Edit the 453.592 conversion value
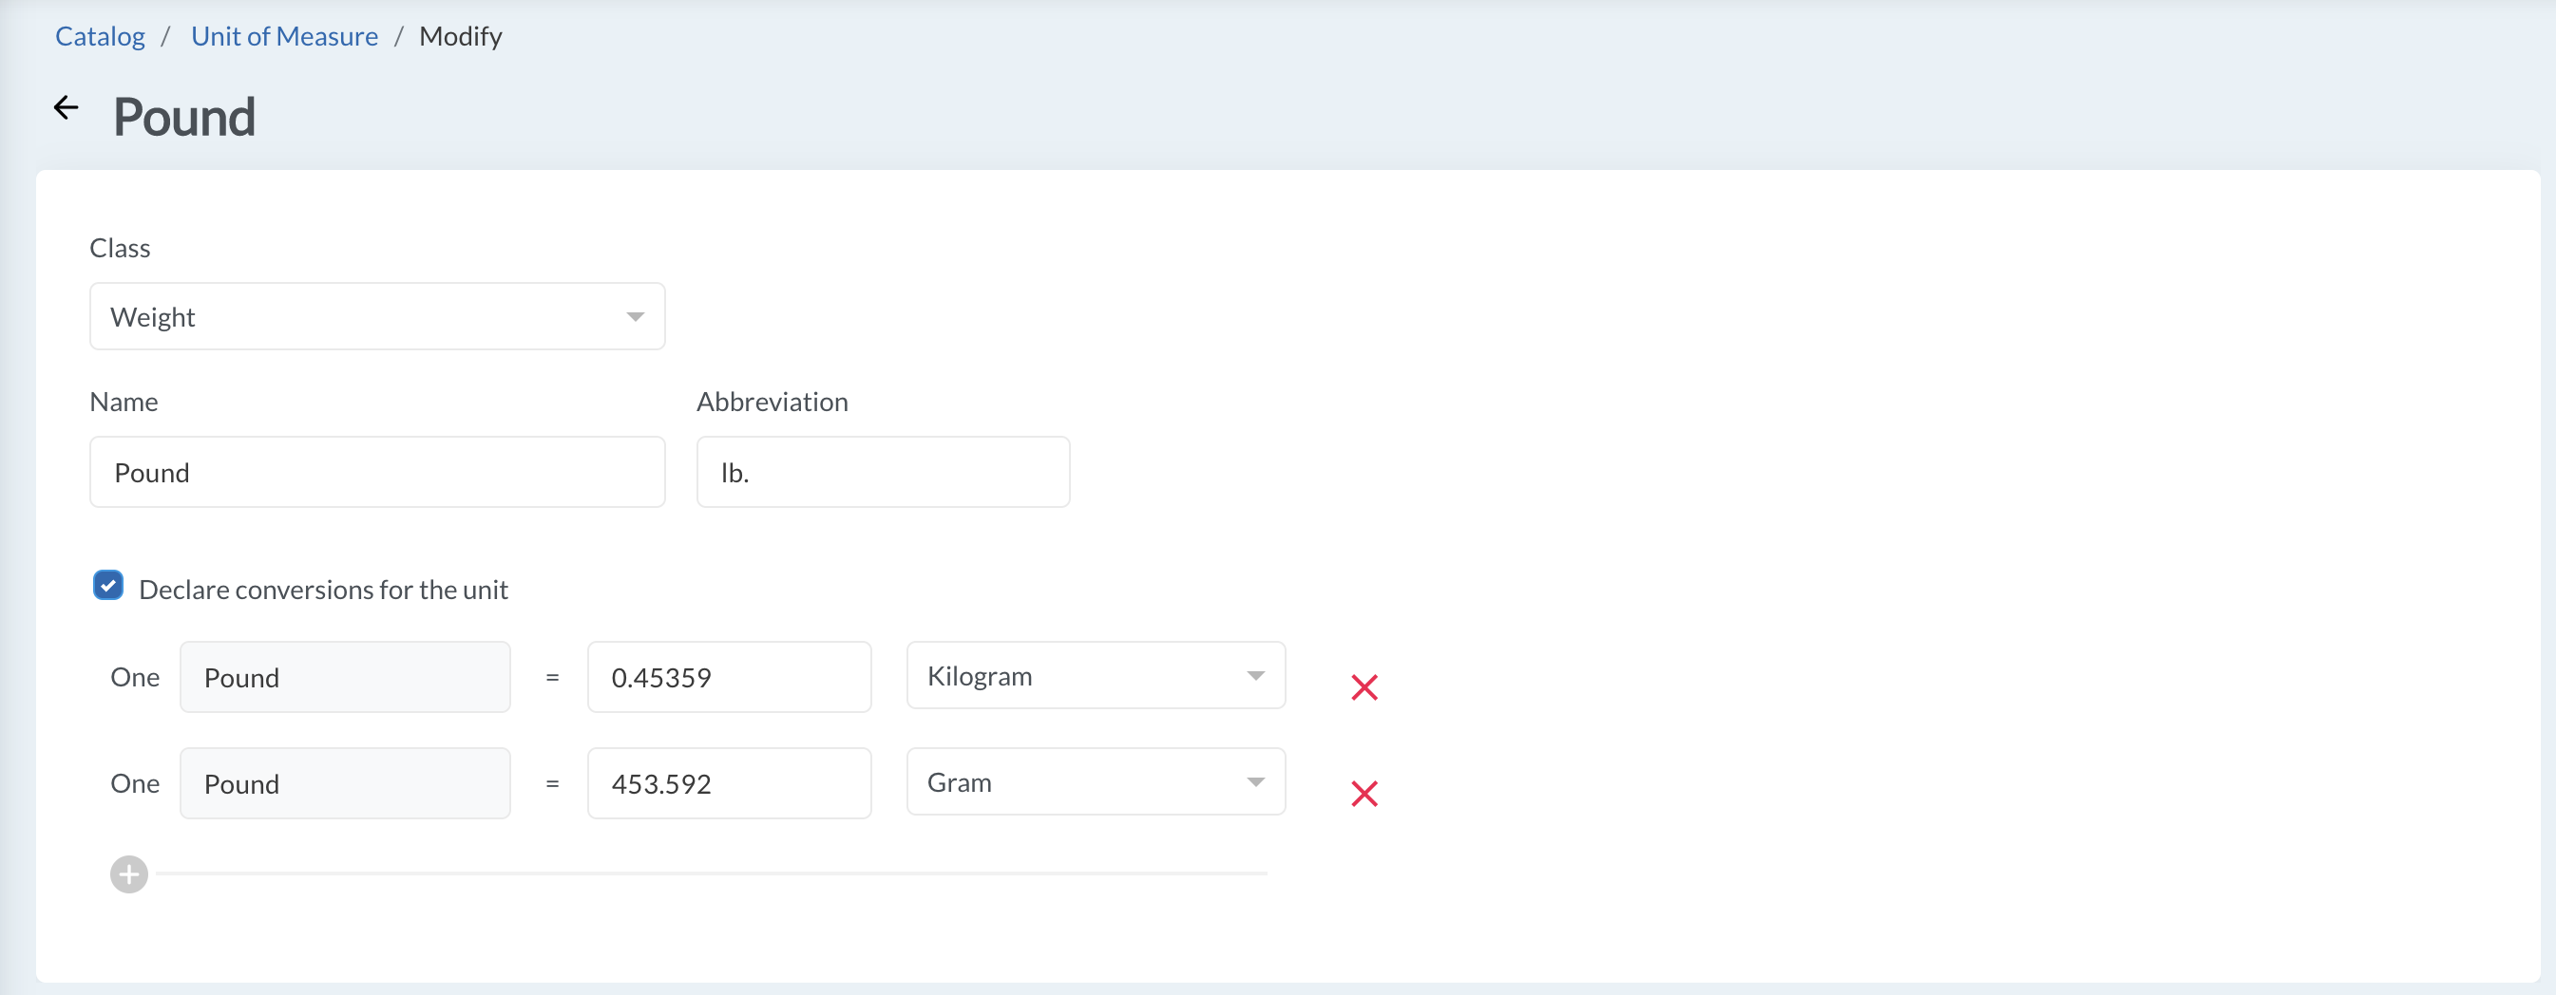 tap(728, 783)
